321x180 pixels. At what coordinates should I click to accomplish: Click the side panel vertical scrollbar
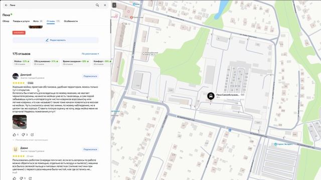click(x=111, y=26)
